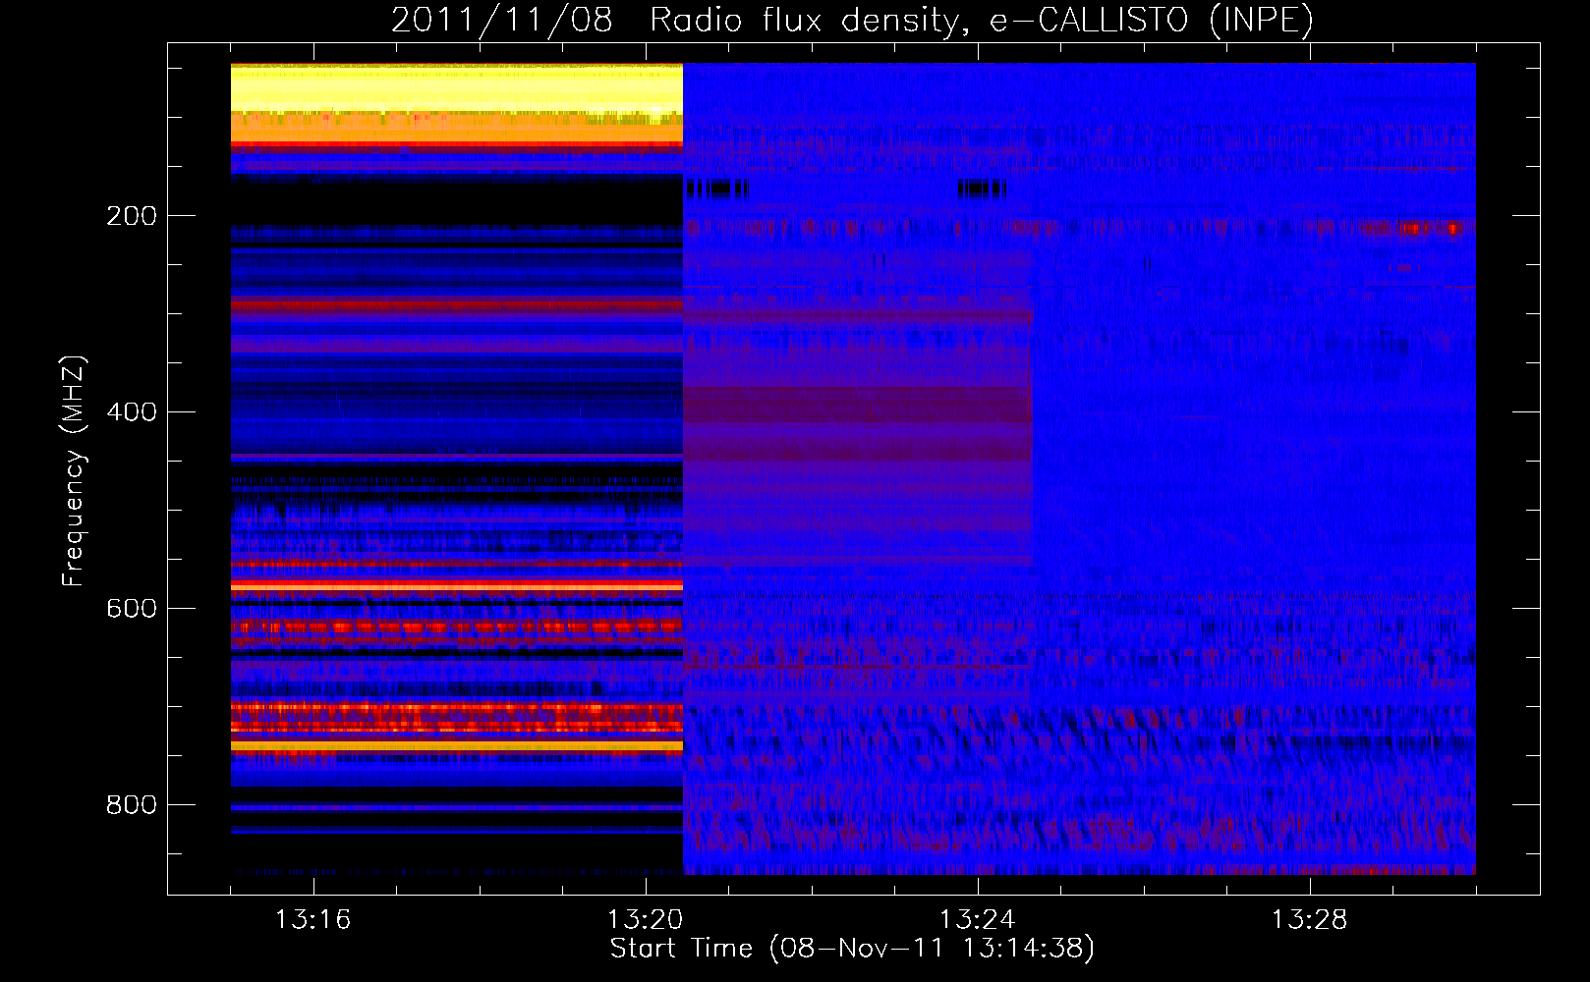The height and width of the screenshot is (982, 1590).
Task: Click the 13:28 time tick label
Action: pos(1309,920)
